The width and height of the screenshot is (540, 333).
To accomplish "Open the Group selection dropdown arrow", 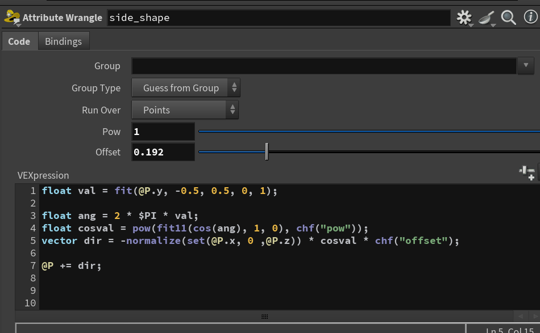I will [x=526, y=65].
